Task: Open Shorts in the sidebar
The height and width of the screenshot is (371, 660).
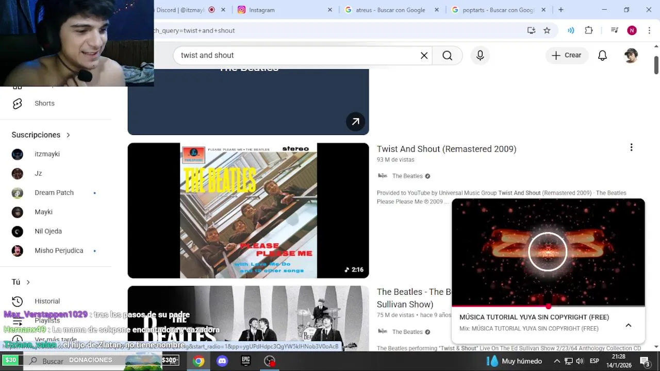Action: (44, 104)
